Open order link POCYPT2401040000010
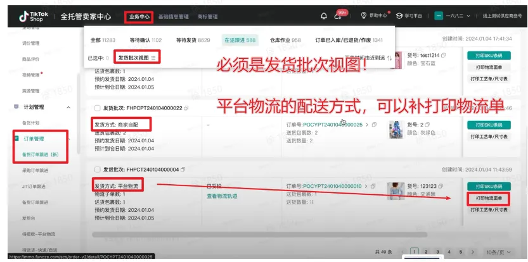The width and height of the screenshot is (528, 262). 332,186
